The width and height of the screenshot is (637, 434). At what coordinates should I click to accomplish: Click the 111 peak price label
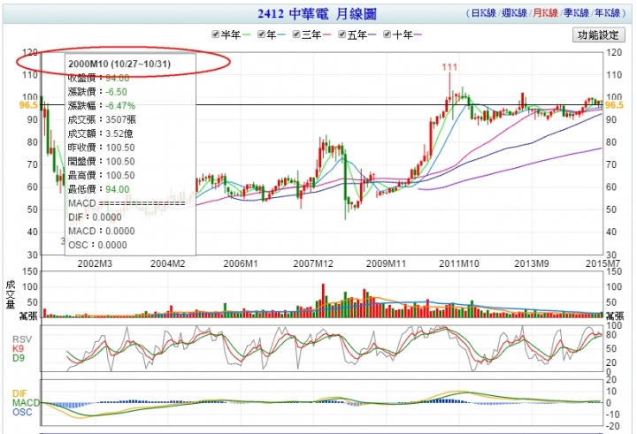point(449,67)
